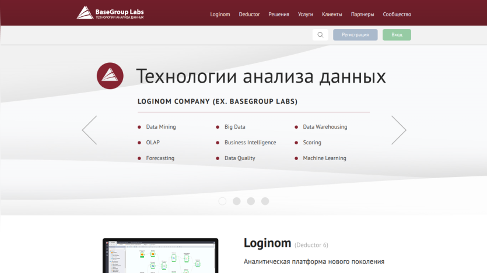This screenshot has width=487, height=273.
Task: Open the Deductor menu item
Action: coord(249,14)
